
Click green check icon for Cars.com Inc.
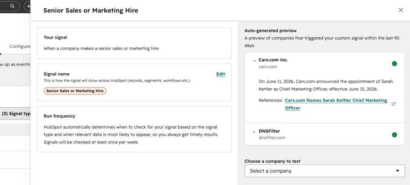tap(395, 63)
